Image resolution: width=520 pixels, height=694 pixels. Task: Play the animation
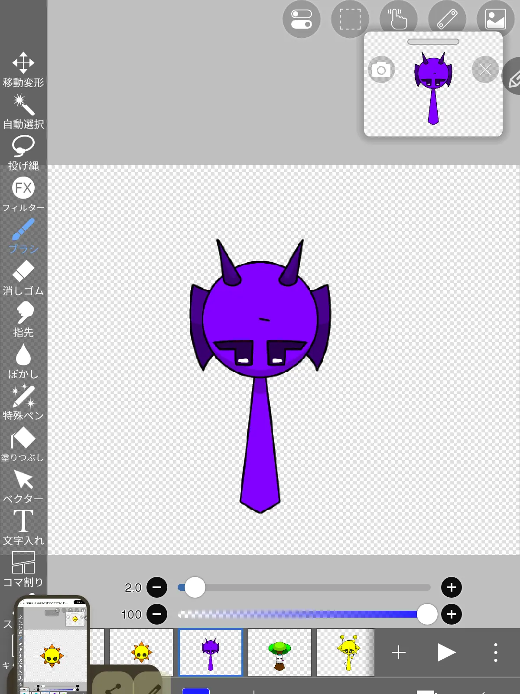[x=446, y=652]
